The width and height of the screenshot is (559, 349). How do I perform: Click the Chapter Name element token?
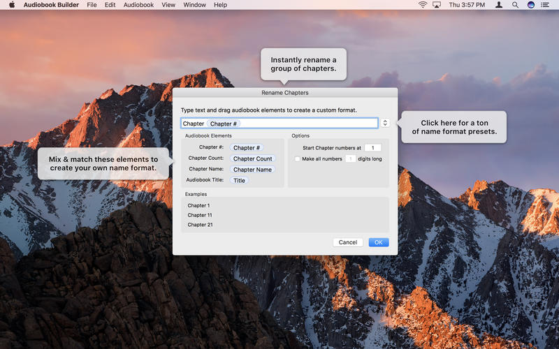click(252, 170)
